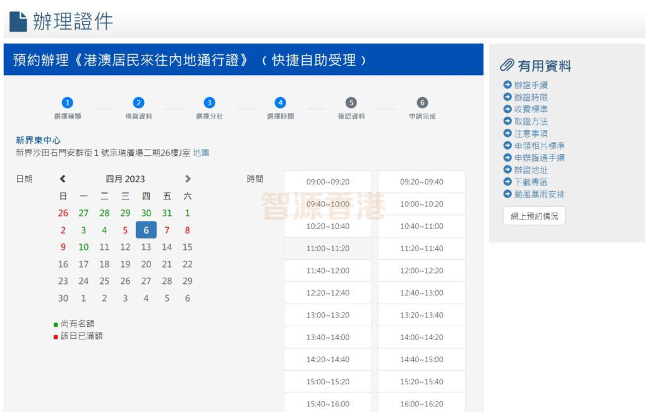Select green date 4 in April calendar

104,230
